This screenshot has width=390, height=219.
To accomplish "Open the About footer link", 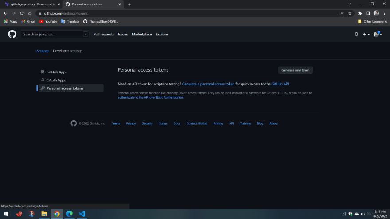I will pos(273,123).
